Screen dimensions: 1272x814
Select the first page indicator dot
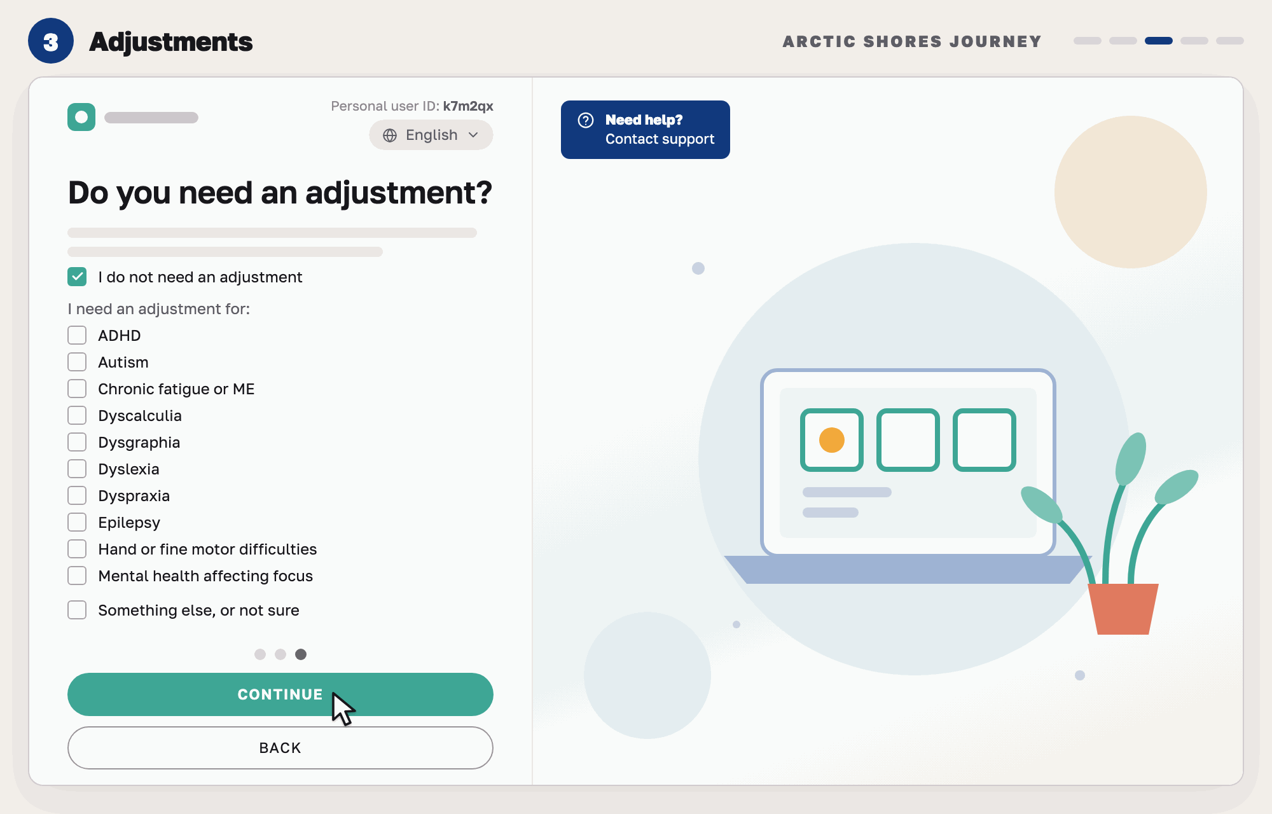[260, 654]
